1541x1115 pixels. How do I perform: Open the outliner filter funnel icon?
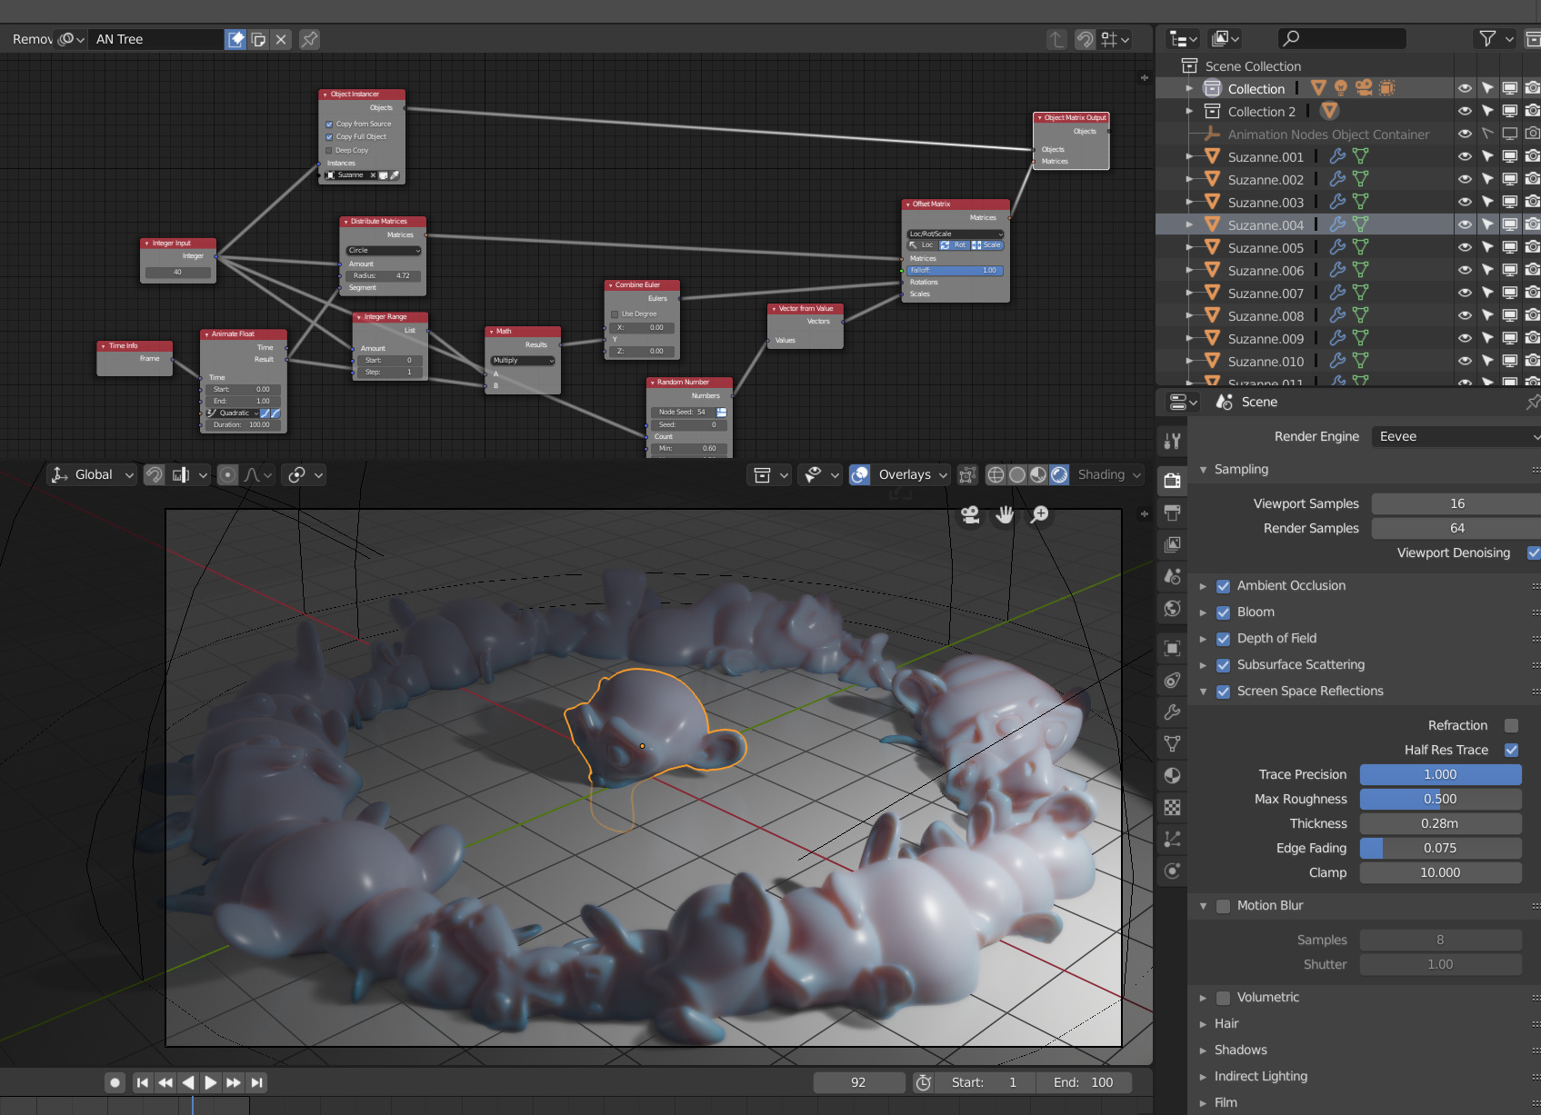click(1487, 38)
